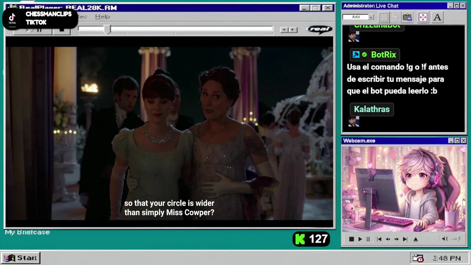
Task: Mute audio with Webcam.exe speaker icon
Action: (x=445, y=239)
